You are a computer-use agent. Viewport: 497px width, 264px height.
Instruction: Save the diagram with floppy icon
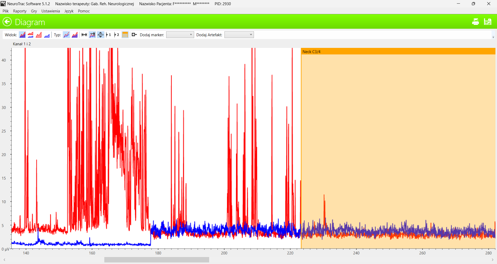[487, 22]
